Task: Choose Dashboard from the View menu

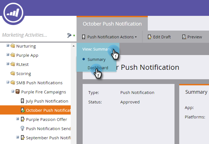Action: click(98, 68)
